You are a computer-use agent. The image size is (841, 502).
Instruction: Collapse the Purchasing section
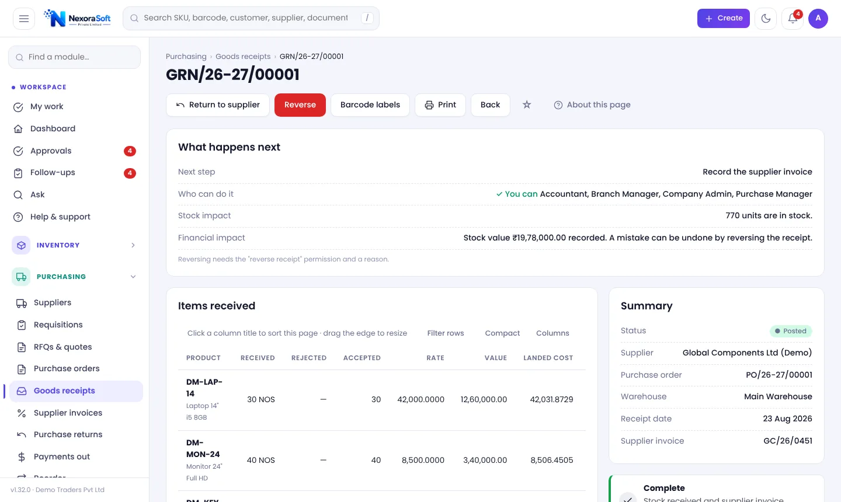coord(75,277)
